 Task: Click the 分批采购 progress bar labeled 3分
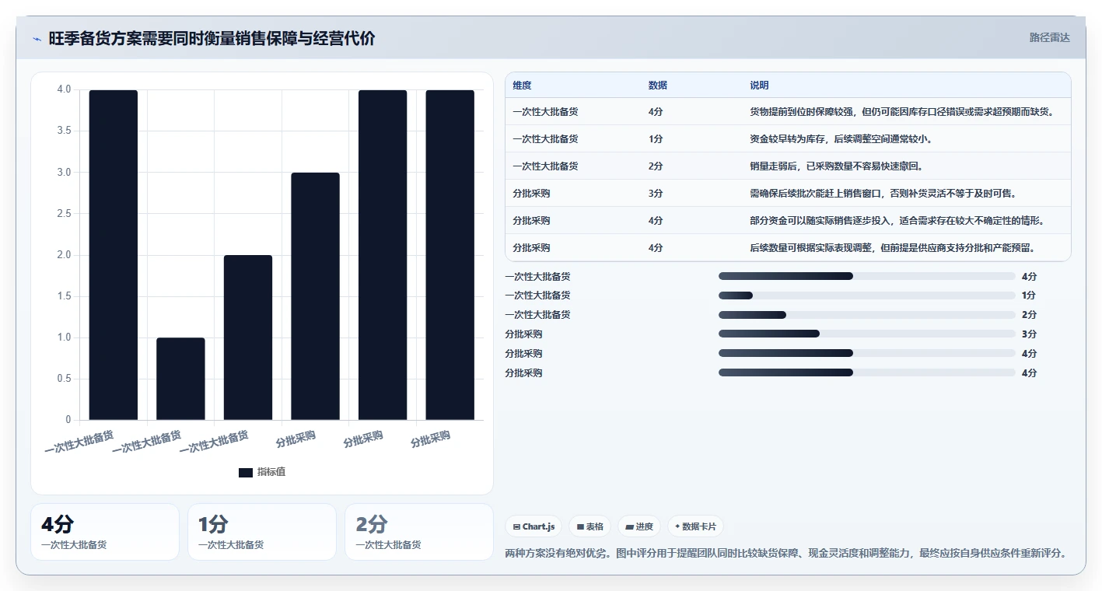[x=867, y=334]
